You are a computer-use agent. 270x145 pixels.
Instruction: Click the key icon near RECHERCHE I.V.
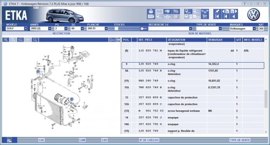pos(143,29)
